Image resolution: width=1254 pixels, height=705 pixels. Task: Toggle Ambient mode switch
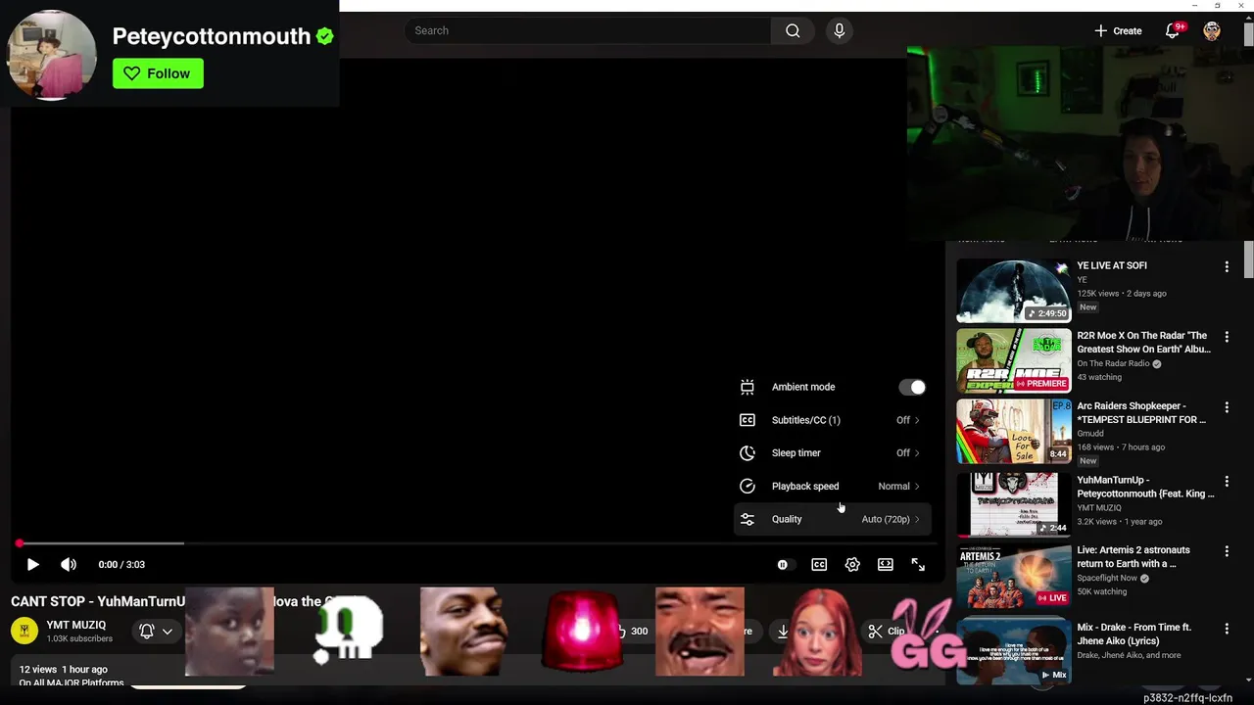pos(912,387)
